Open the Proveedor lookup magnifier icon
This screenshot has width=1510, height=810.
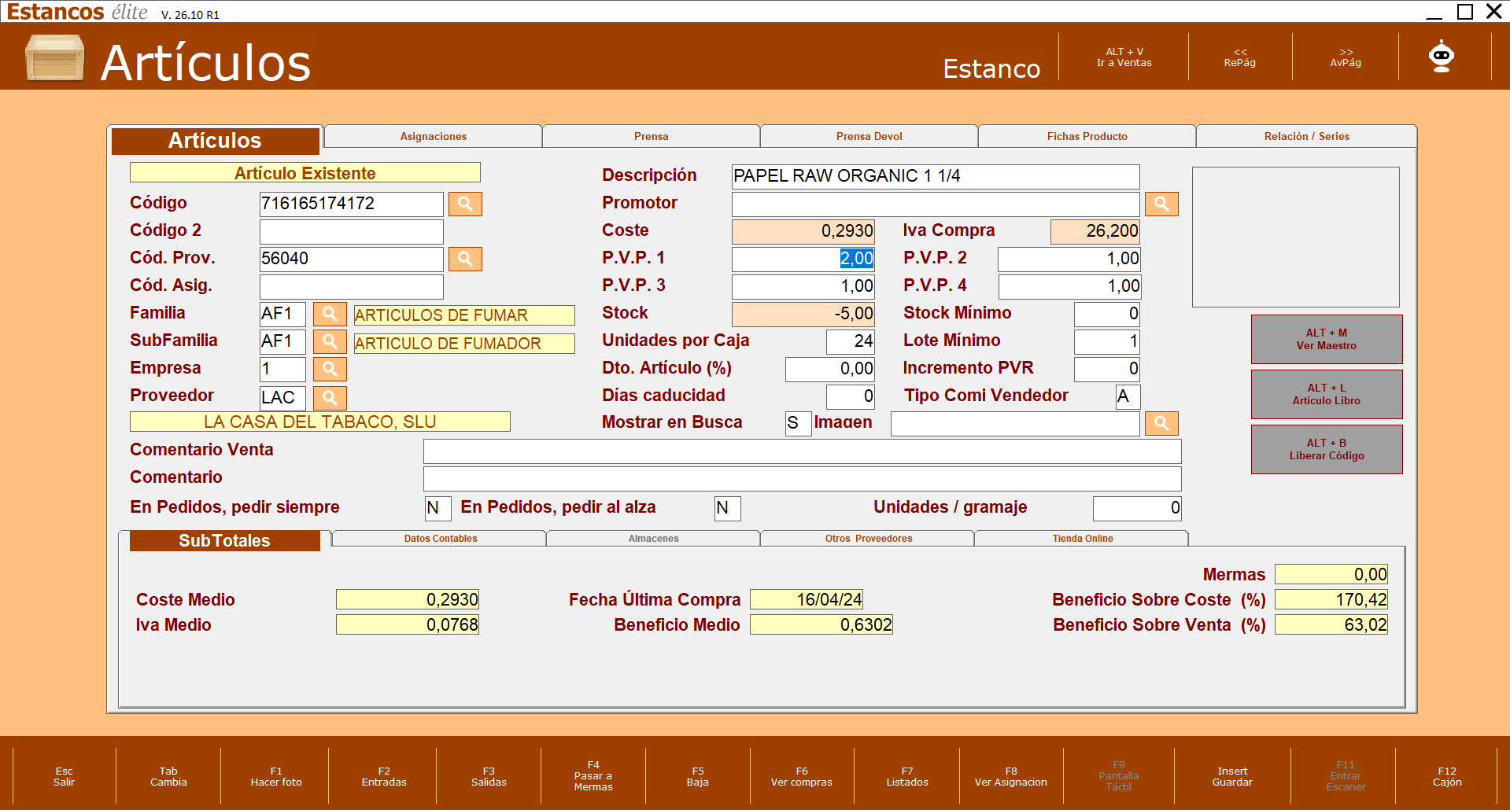coord(330,398)
